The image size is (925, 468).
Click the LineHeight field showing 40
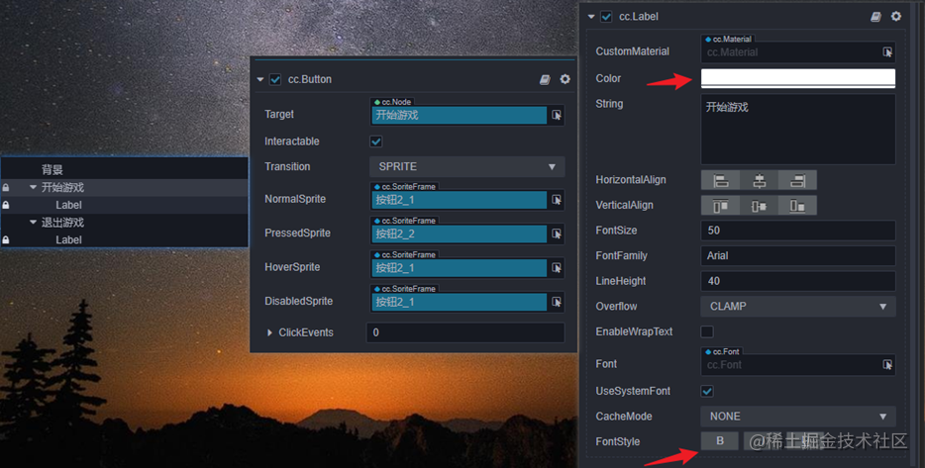point(798,281)
